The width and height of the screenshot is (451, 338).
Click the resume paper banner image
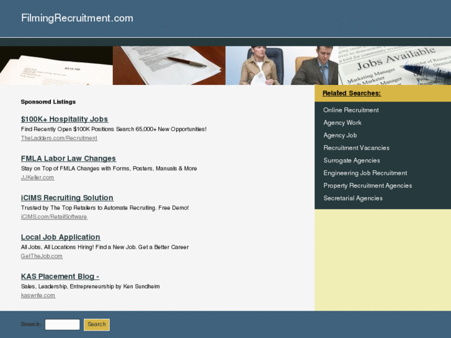(56, 66)
